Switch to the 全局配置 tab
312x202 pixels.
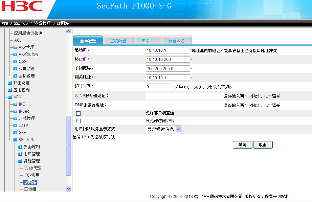tap(88, 41)
